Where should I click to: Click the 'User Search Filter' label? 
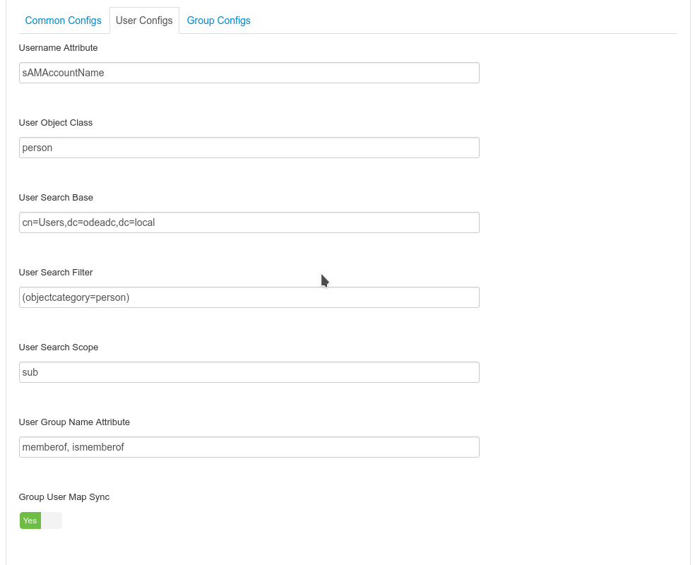pyautogui.click(x=56, y=273)
